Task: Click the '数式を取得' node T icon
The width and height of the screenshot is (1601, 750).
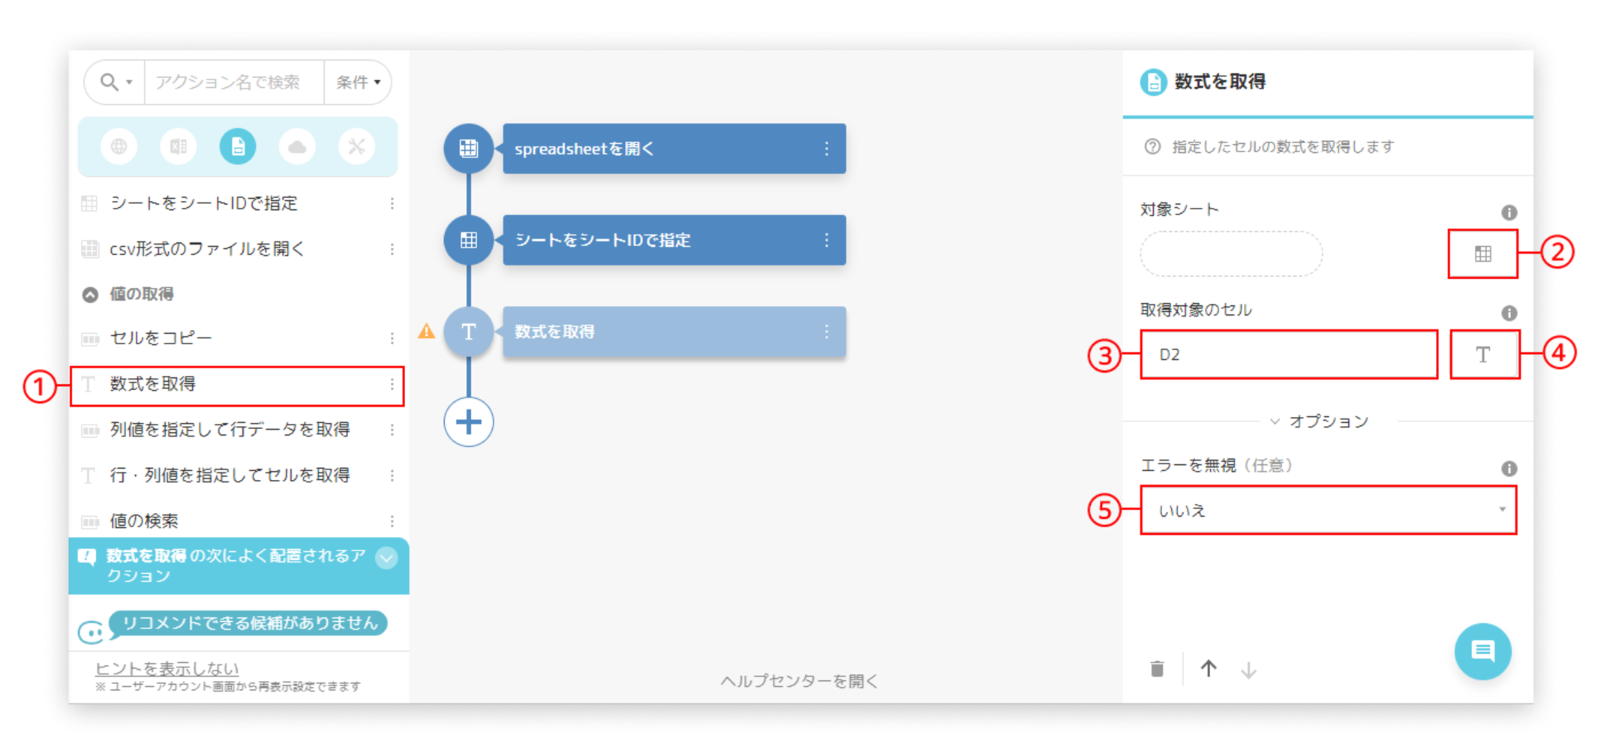Action: pyautogui.click(x=469, y=331)
